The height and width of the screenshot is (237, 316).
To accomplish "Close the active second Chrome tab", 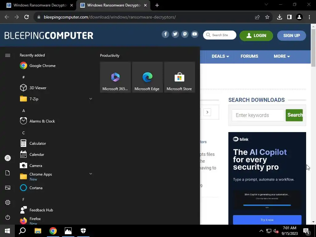I will [x=145, y=6].
